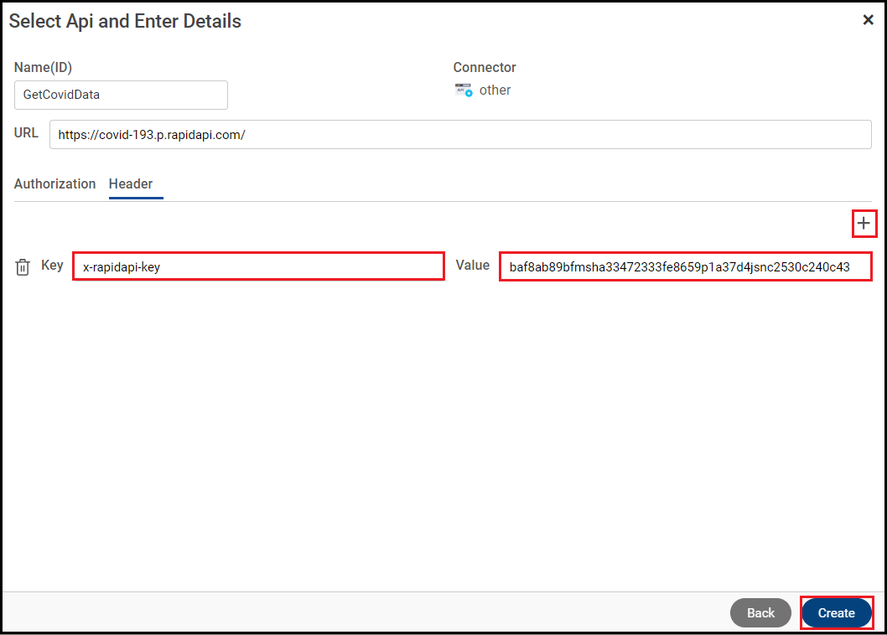This screenshot has height=635, width=887.
Task: Click the Value label
Action: pyautogui.click(x=473, y=265)
